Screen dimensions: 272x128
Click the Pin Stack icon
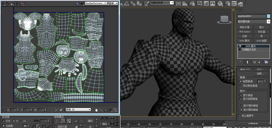[x=240, y=62]
